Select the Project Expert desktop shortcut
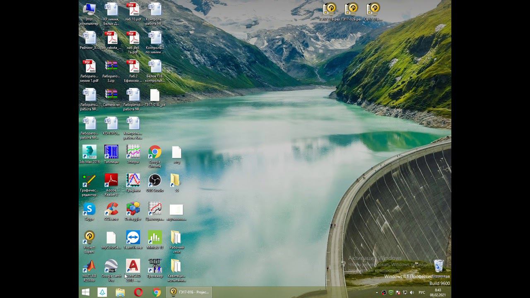The width and height of the screenshot is (530, 298). click(89, 242)
